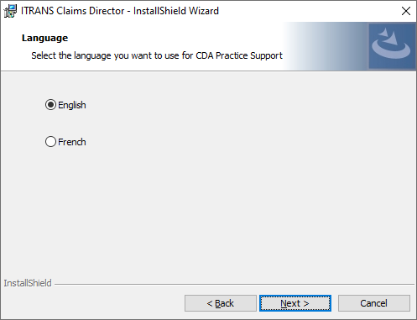This screenshot has height=320, width=417.
Task: Choose the French radio button
Action: (x=50, y=142)
